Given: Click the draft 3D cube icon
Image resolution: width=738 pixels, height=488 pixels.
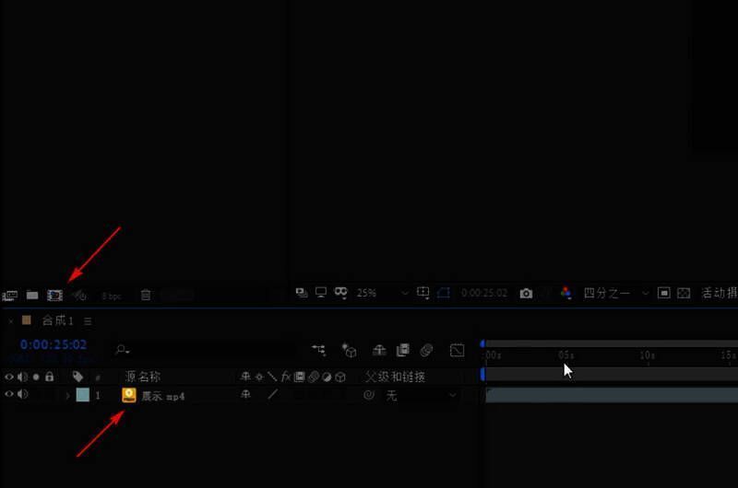Looking at the screenshot, I should coord(349,350).
